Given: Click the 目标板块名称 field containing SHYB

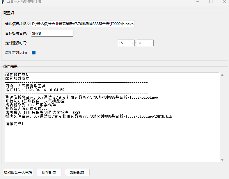Looking at the screenshot, I should [x=52, y=33].
